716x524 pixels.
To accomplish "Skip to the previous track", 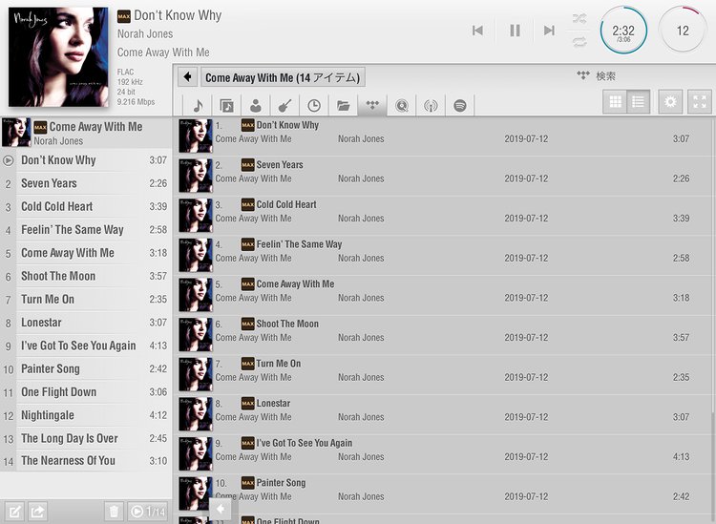I will 477,31.
